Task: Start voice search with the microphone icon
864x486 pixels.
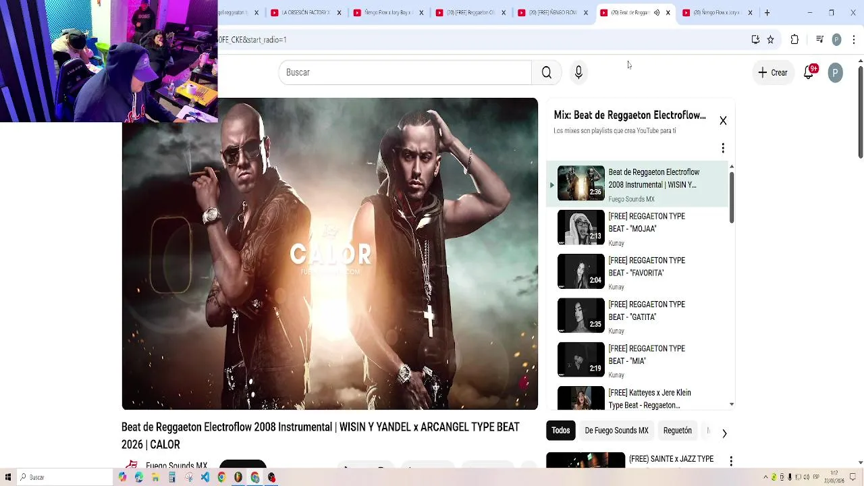Action: (578, 72)
